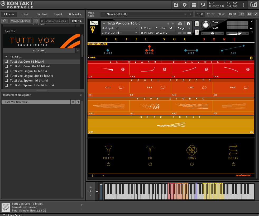Solo the instrument in rack header
The width and height of the screenshot is (259, 216).
(197, 24)
